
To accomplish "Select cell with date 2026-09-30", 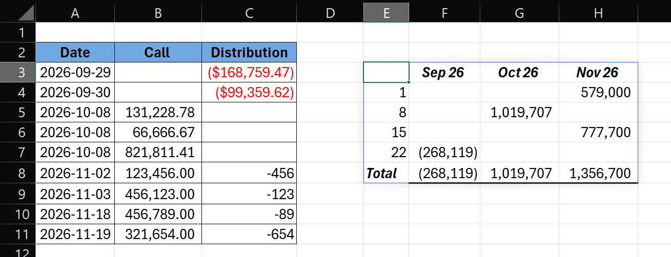I will pos(75,92).
